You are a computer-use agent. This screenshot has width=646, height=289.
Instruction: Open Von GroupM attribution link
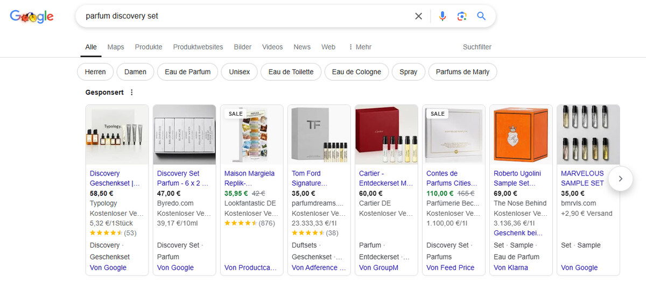(378, 267)
